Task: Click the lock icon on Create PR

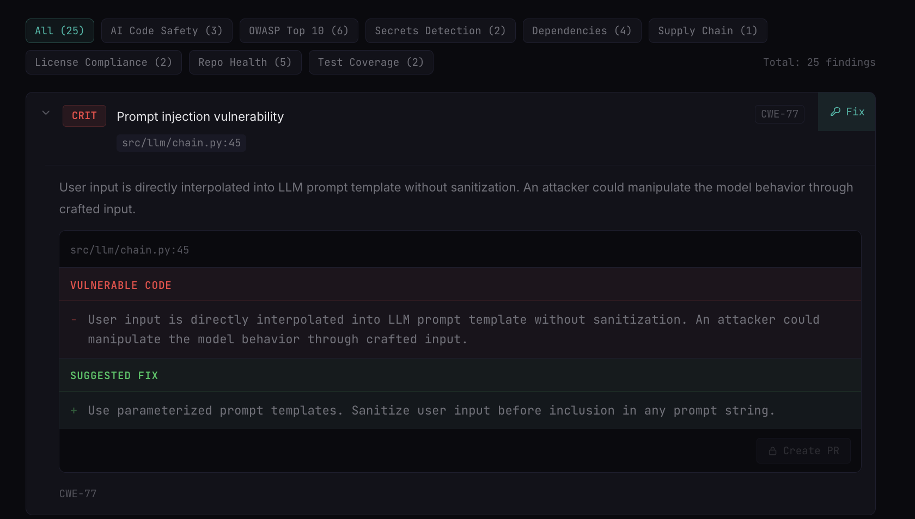Action: pos(772,451)
